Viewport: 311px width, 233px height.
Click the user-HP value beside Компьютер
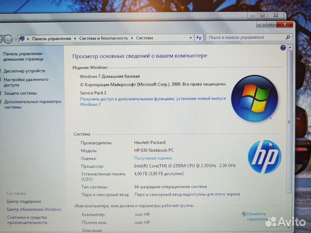pyautogui.click(x=143, y=214)
